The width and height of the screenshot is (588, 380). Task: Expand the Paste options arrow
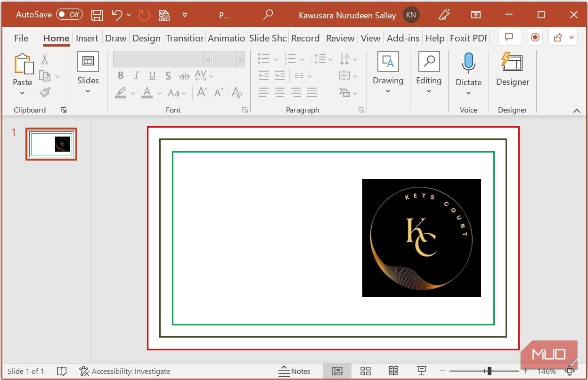pyautogui.click(x=22, y=93)
